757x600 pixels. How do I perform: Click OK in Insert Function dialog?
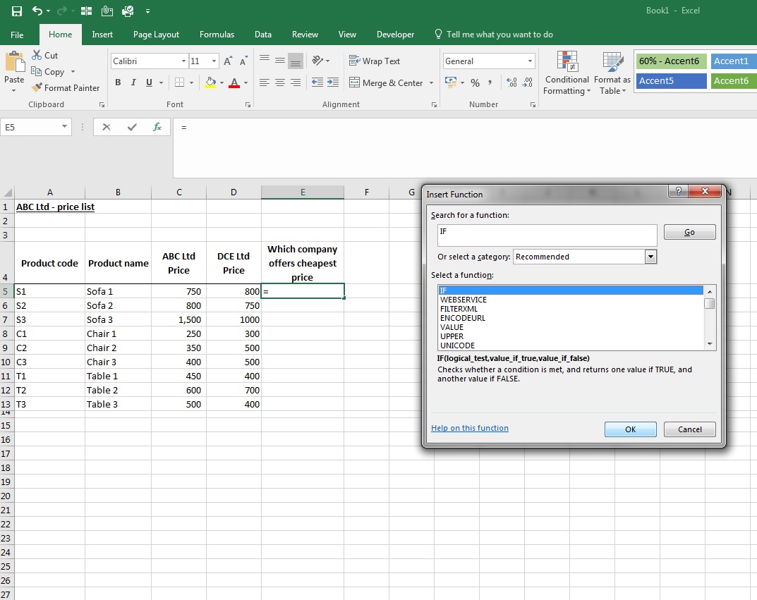(x=631, y=429)
